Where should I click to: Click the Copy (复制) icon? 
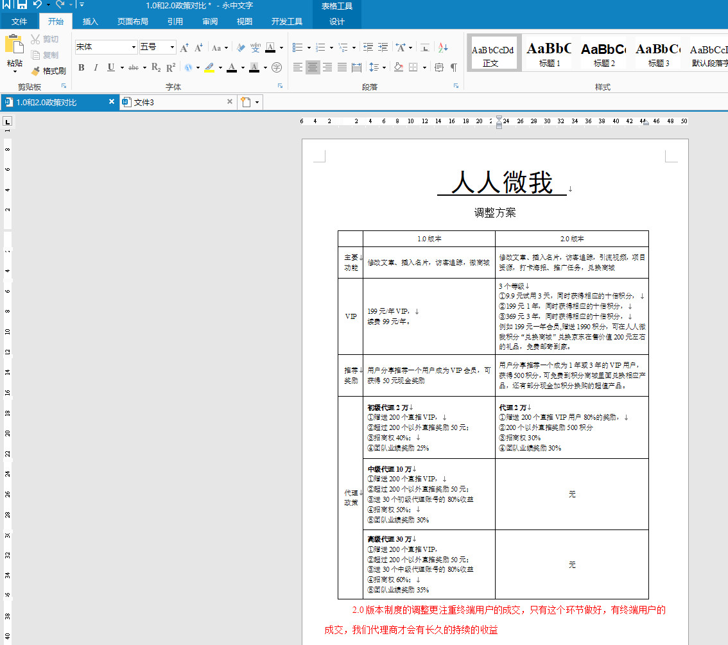point(36,55)
